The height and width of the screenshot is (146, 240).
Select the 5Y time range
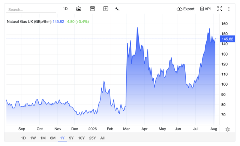(x=71, y=138)
